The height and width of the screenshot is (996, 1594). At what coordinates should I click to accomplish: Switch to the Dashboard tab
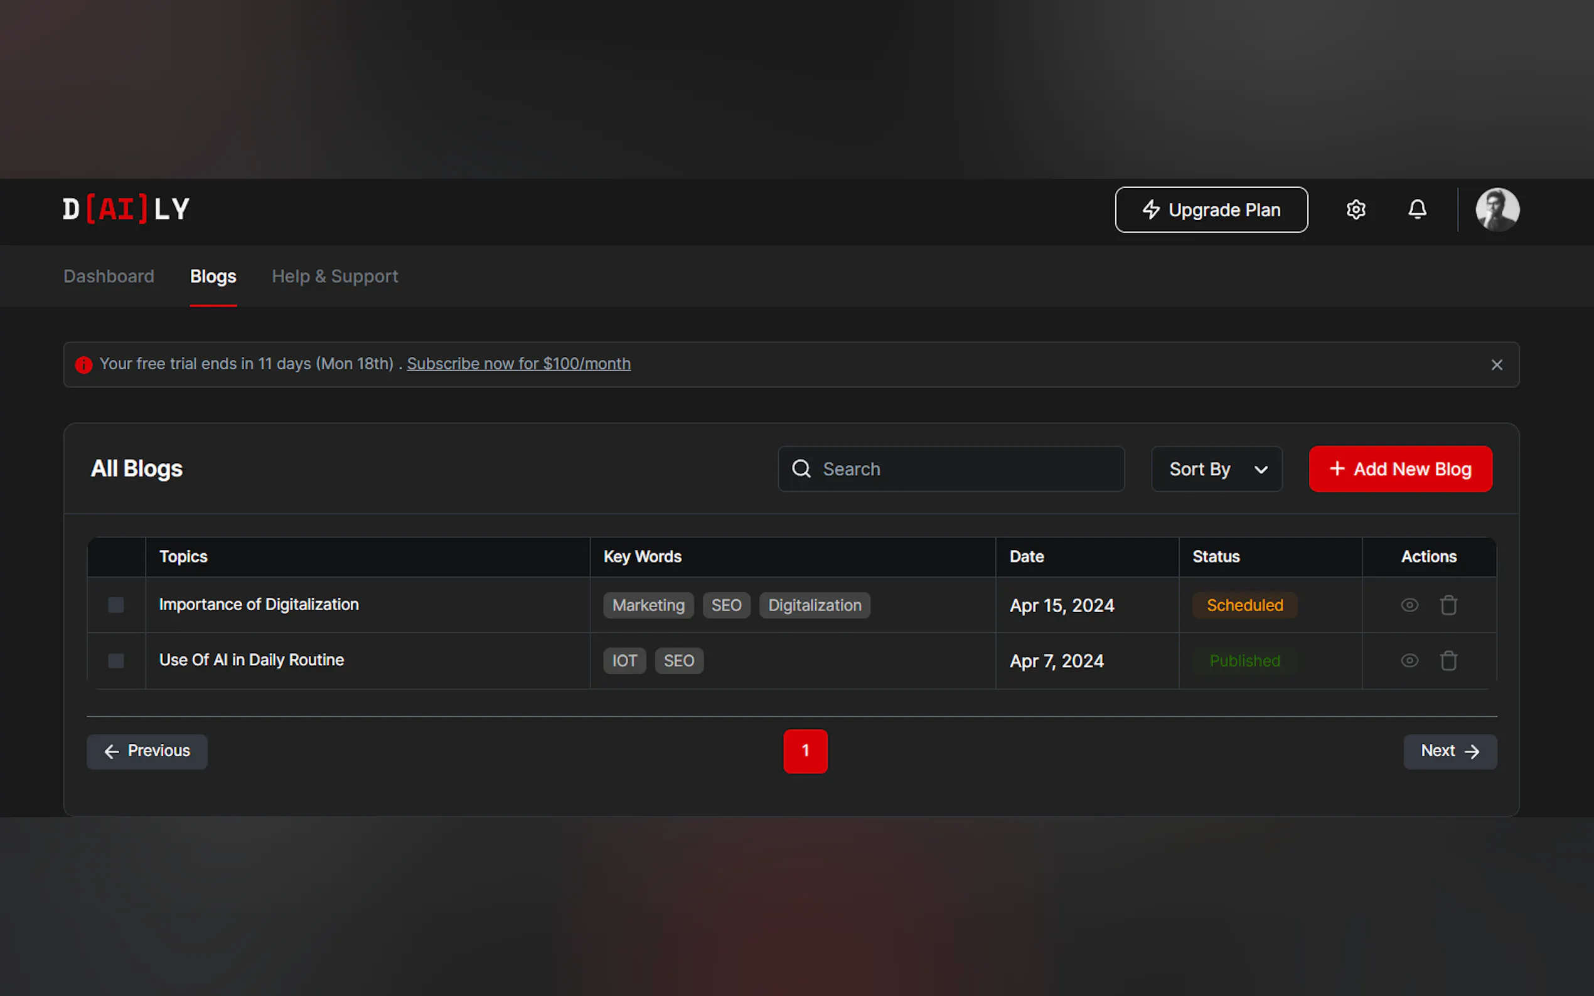click(109, 276)
